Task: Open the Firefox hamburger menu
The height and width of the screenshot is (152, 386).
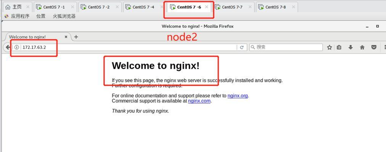Action: click(x=384, y=47)
